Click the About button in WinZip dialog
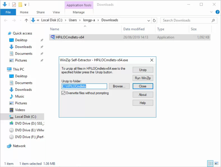Screen dimensions: 221x167 pyautogui.click(x=143, y=95)
